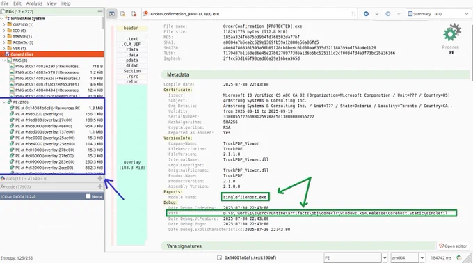Click the OrderConfirmation_[PROTECTED].exe file selector field
This screenshot has height=263, width=473.
coord(249,14)
